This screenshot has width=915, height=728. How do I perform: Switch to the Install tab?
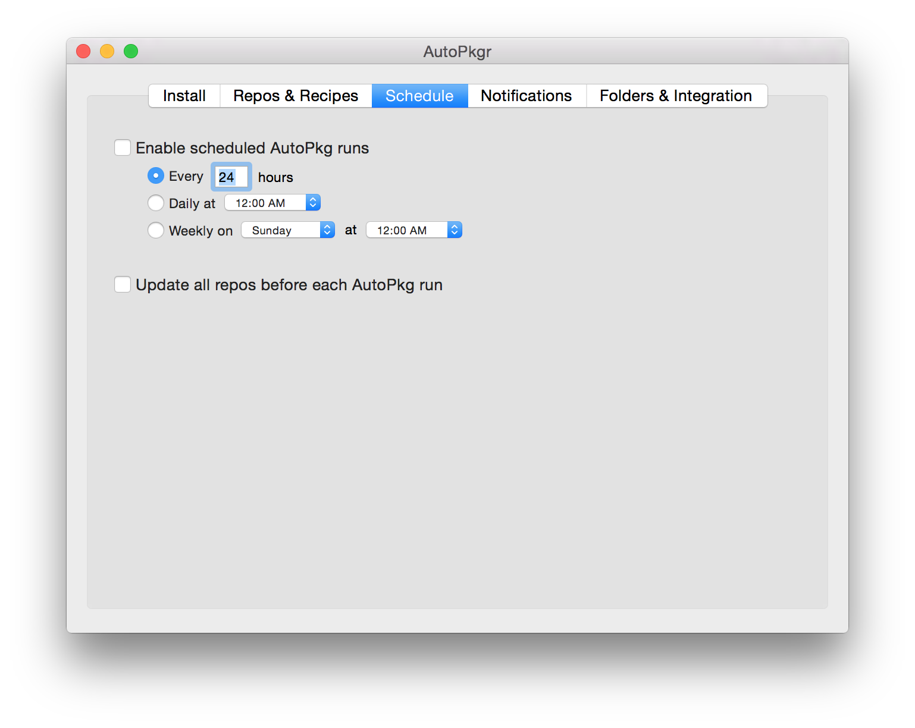184,96
